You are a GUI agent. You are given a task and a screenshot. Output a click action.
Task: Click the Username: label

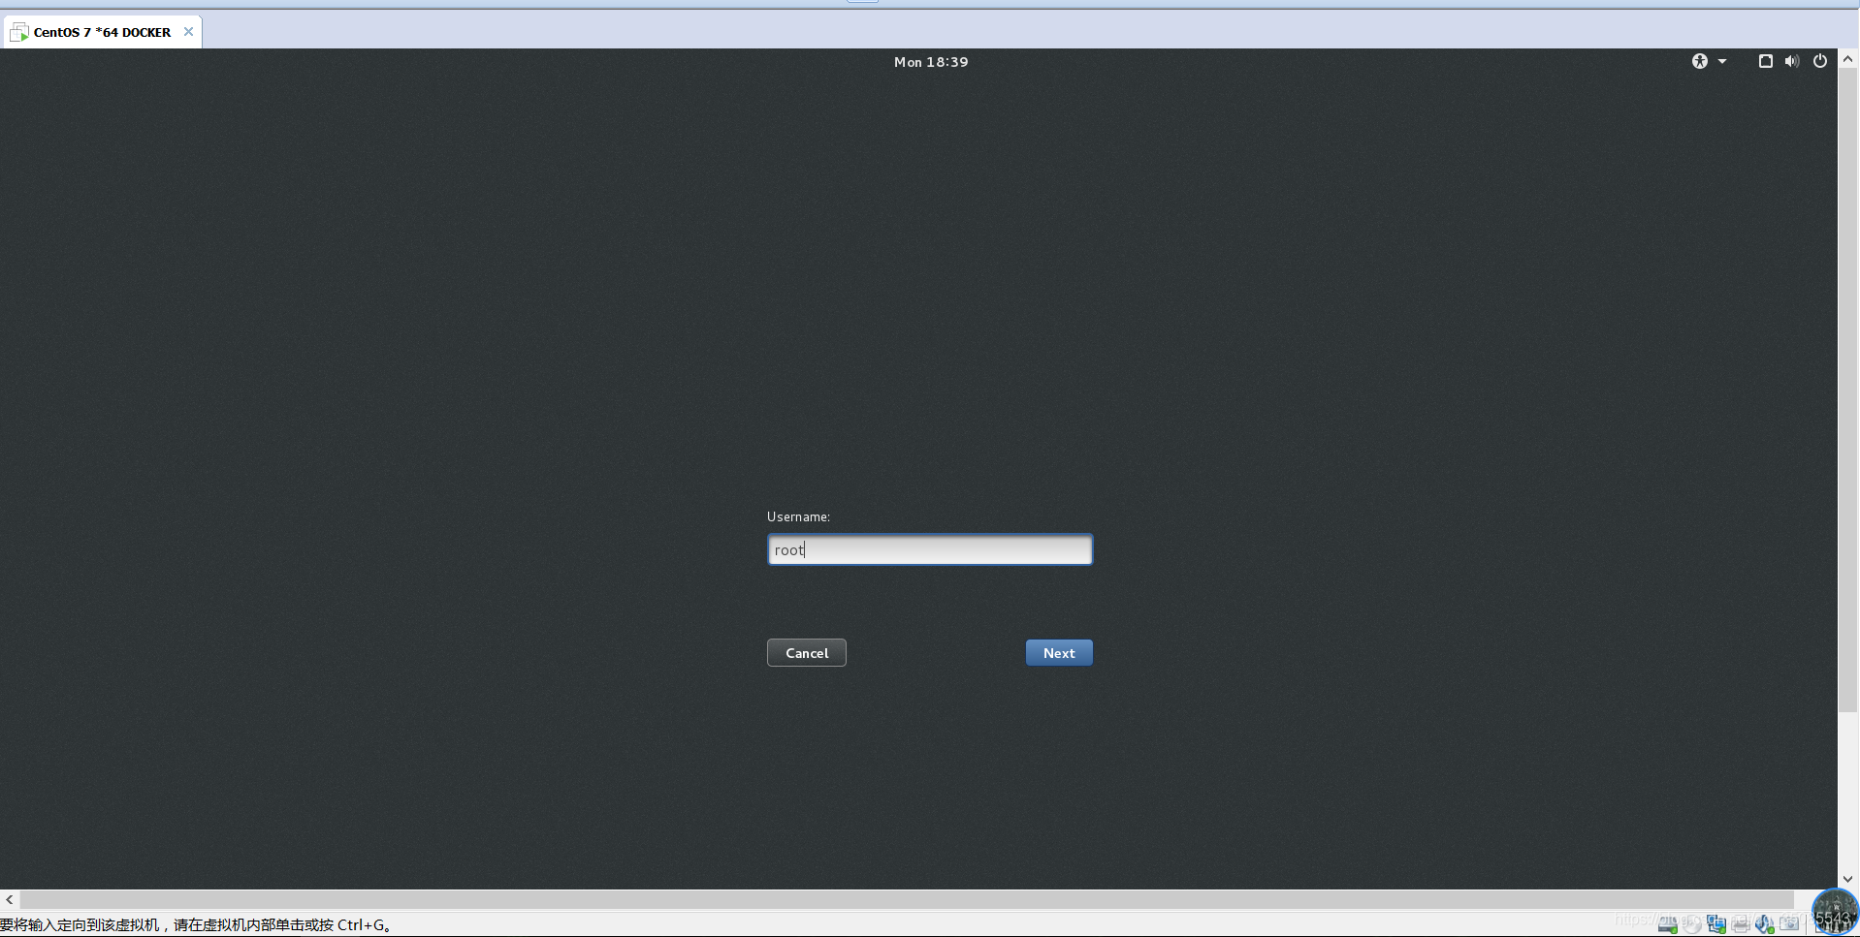[x=798, y=516]
